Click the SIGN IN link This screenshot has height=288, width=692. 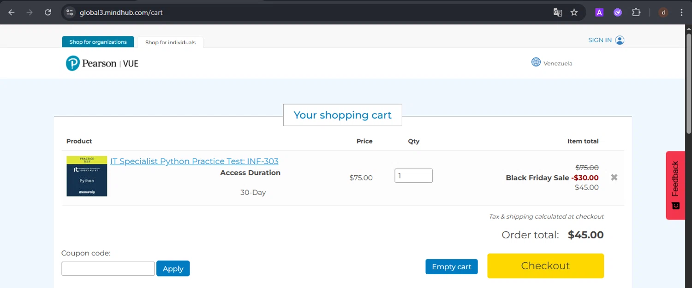pos(600,40)
